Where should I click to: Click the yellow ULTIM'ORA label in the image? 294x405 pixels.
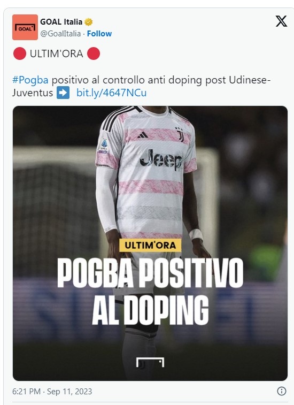click(150, 245)
